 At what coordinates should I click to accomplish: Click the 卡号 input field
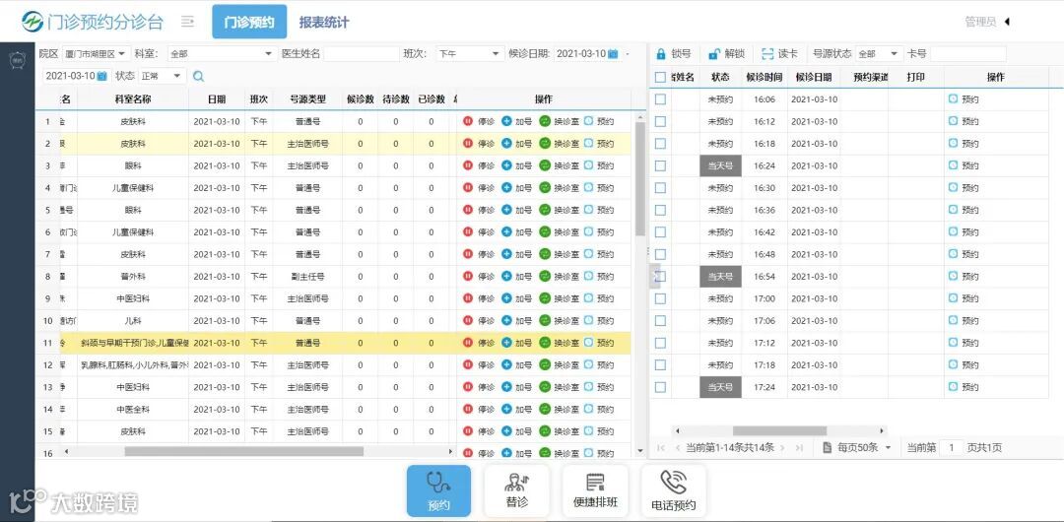coord(968,53)
